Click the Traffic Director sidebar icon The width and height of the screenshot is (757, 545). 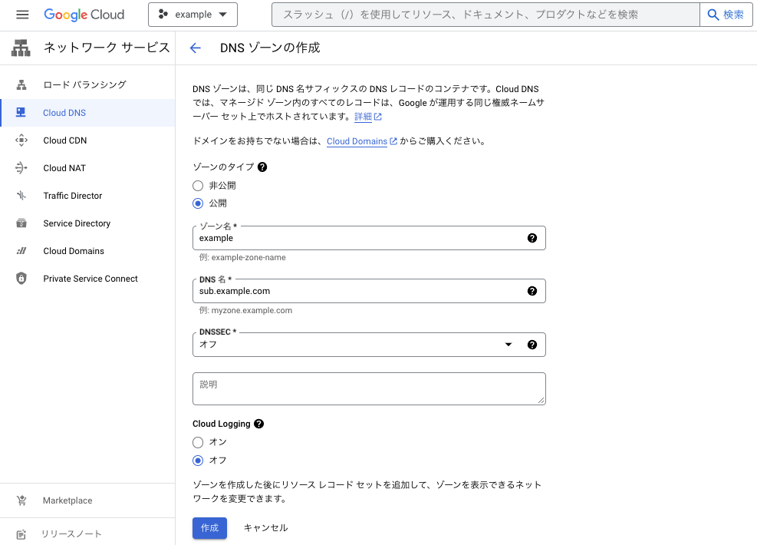[21, 195]
